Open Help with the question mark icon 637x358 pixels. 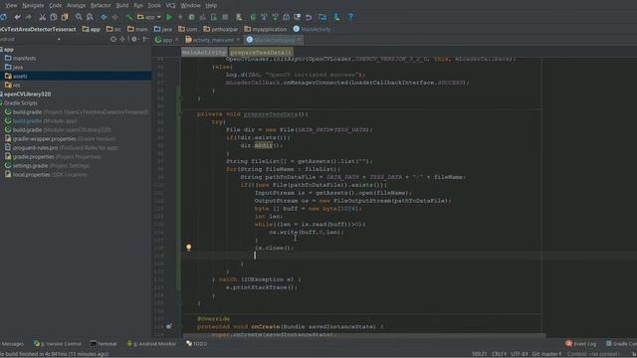pyautogui.click(x=350, y=17)
